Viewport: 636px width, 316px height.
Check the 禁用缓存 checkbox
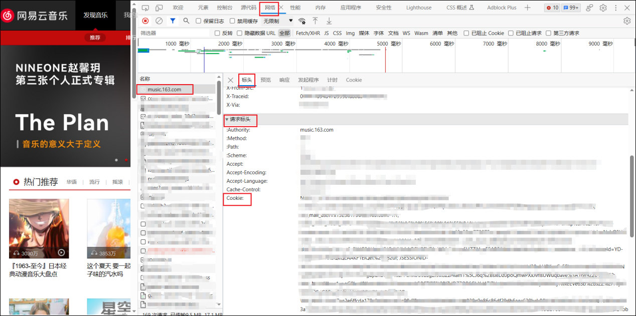click(233, 21)
